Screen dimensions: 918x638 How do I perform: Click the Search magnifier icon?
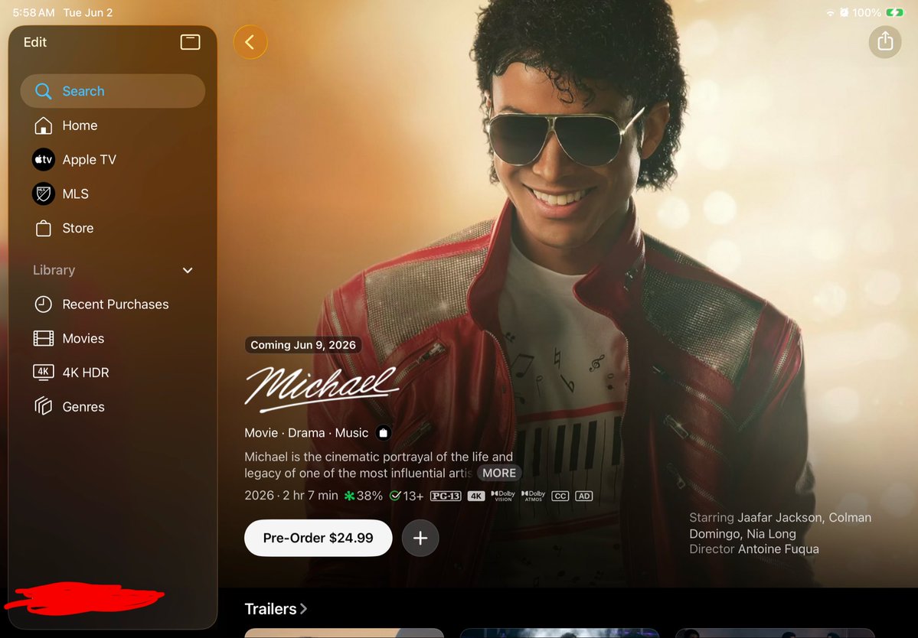pyautogui.click(x=44, y=91)
